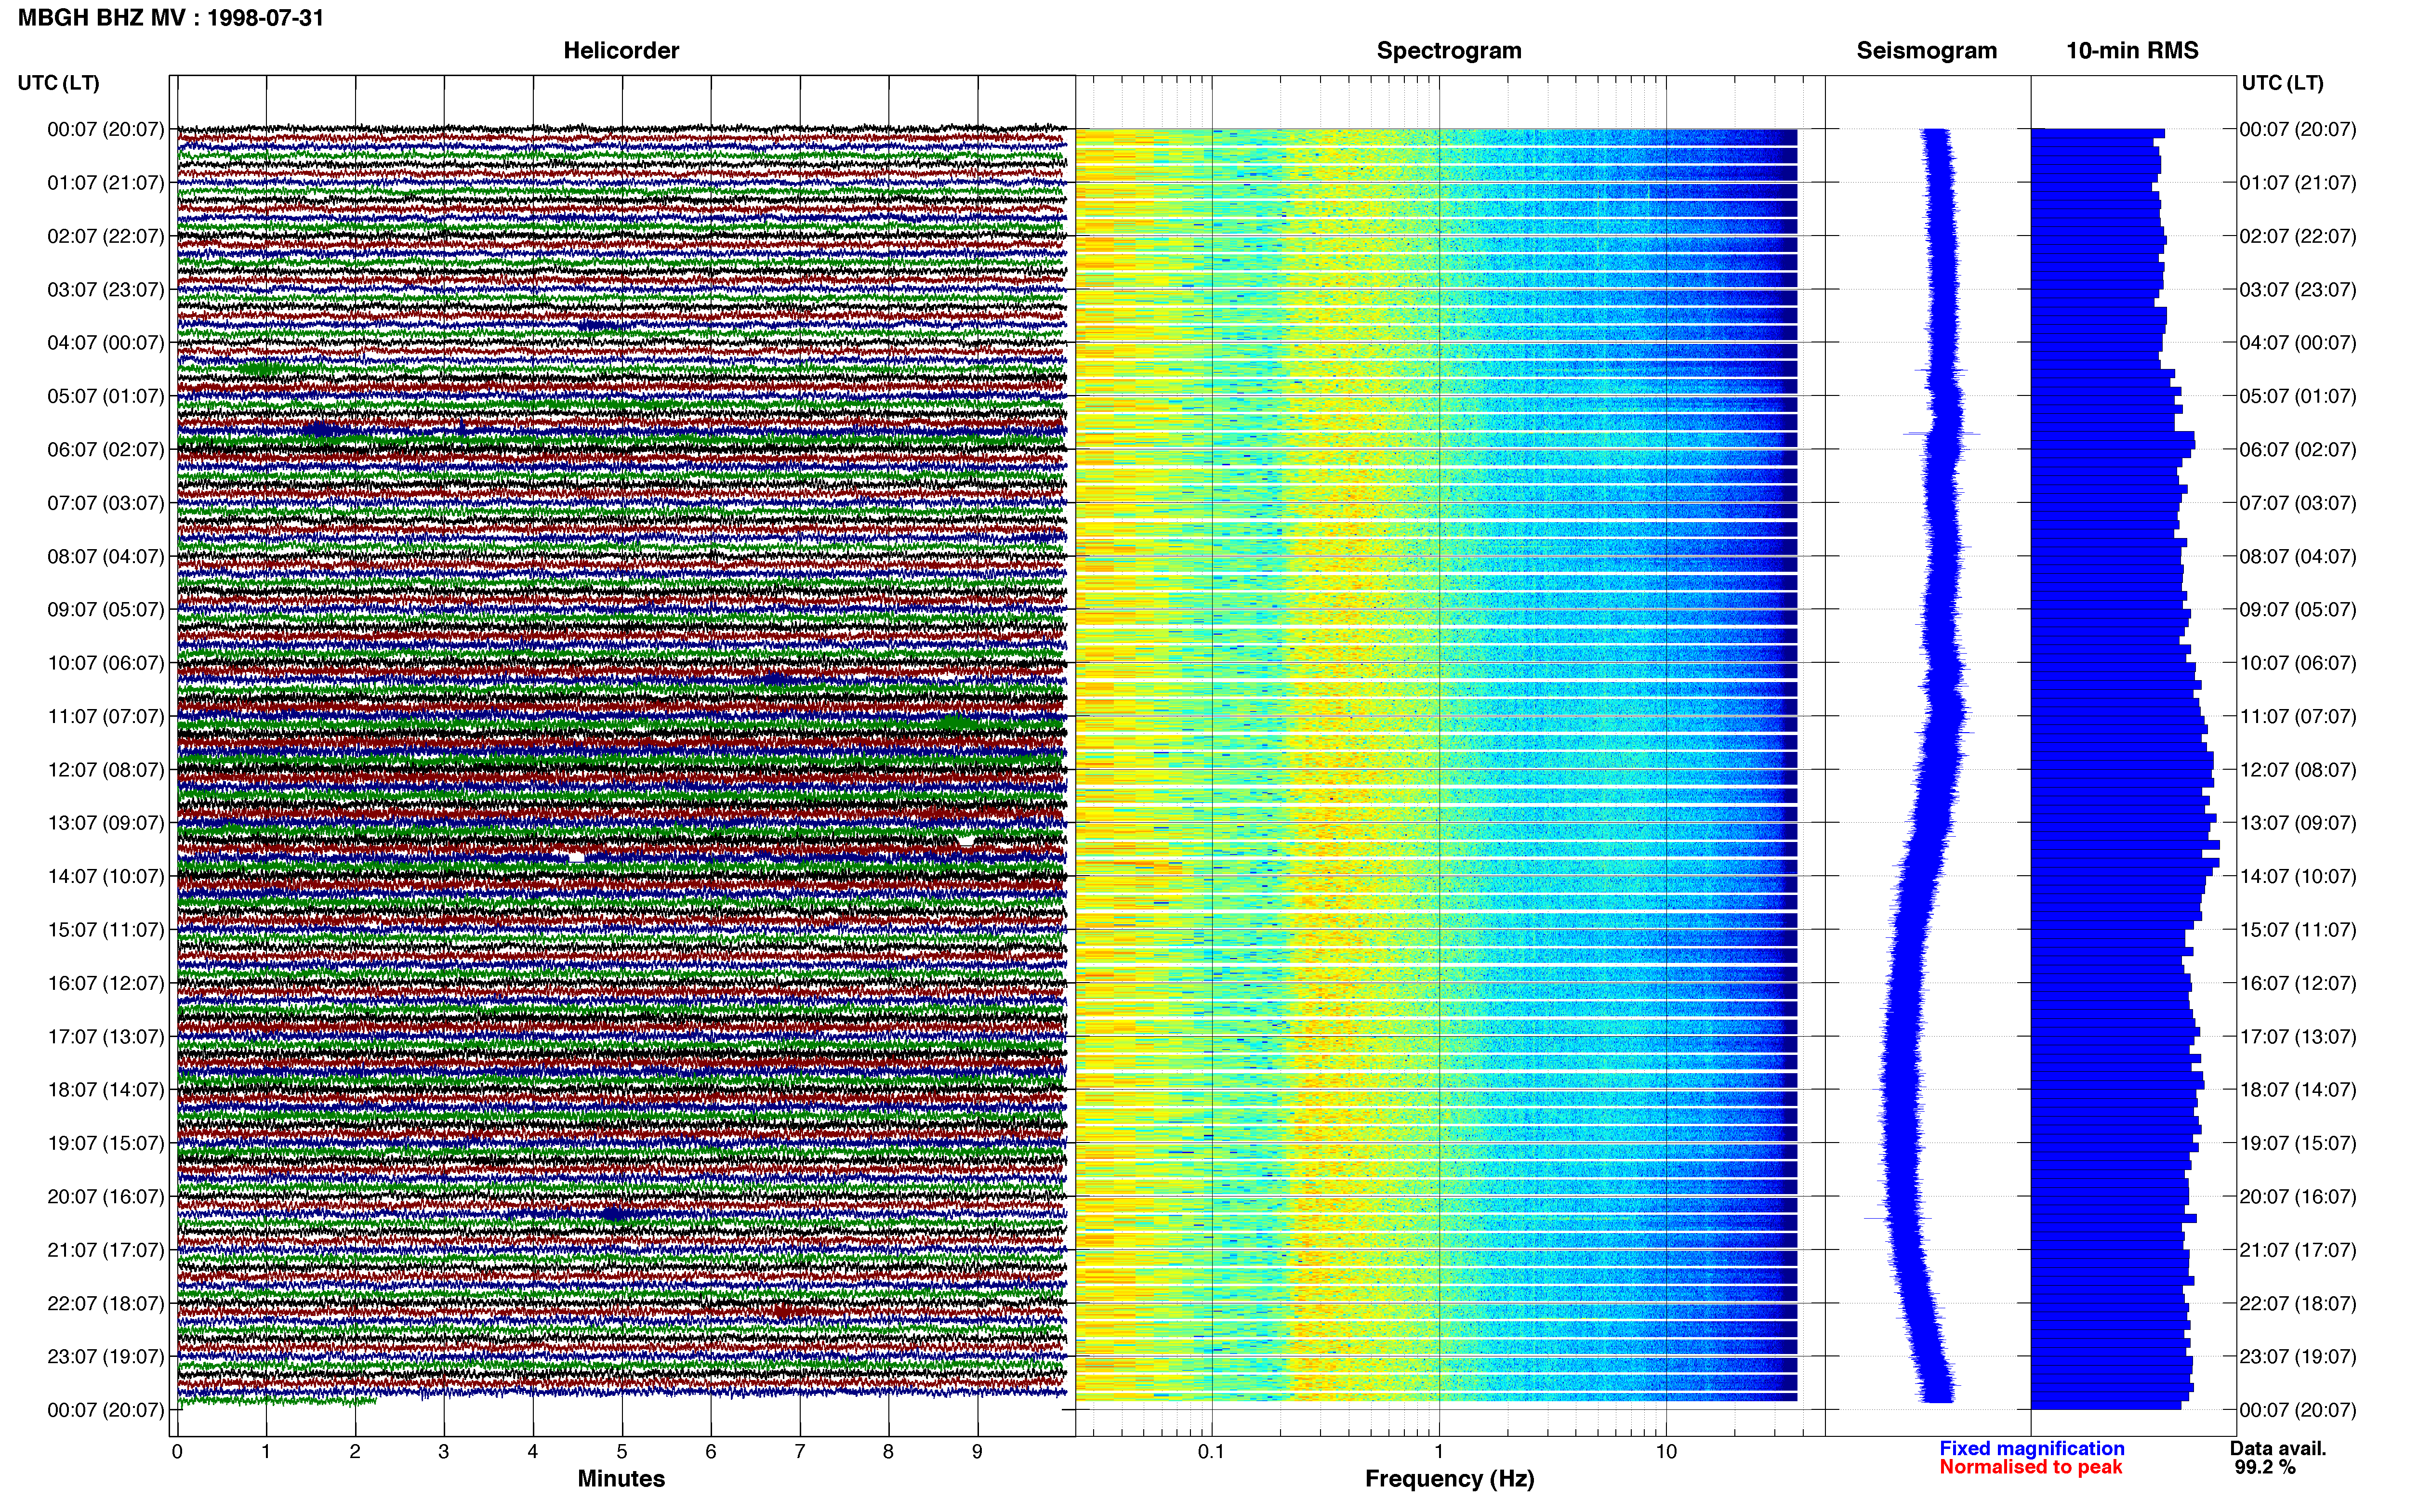
Task: Click the 9 tick on the Minutes axis
Action: pos(978,1452)
